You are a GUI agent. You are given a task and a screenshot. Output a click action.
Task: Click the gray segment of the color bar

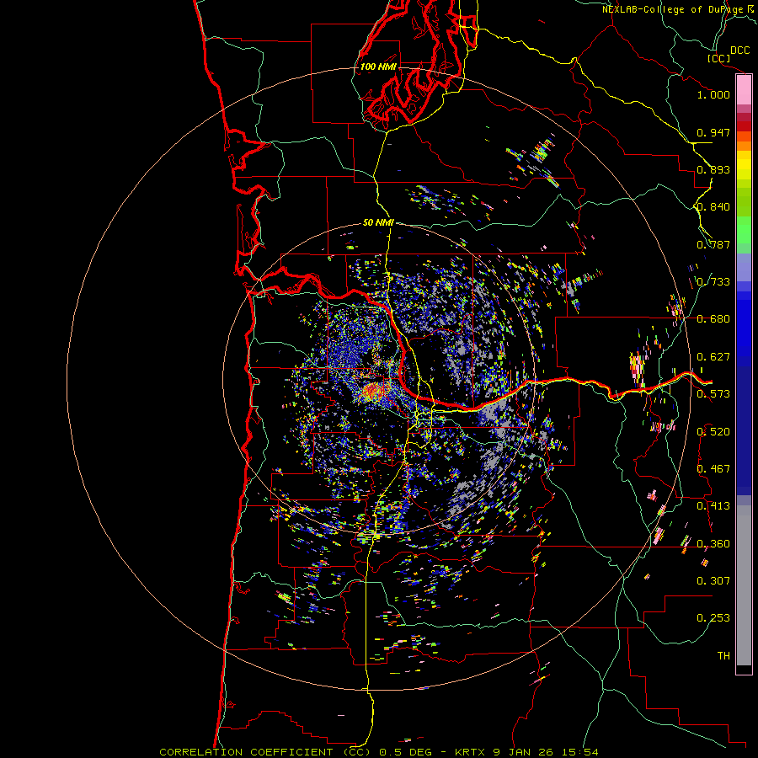(x=744, y=585)
